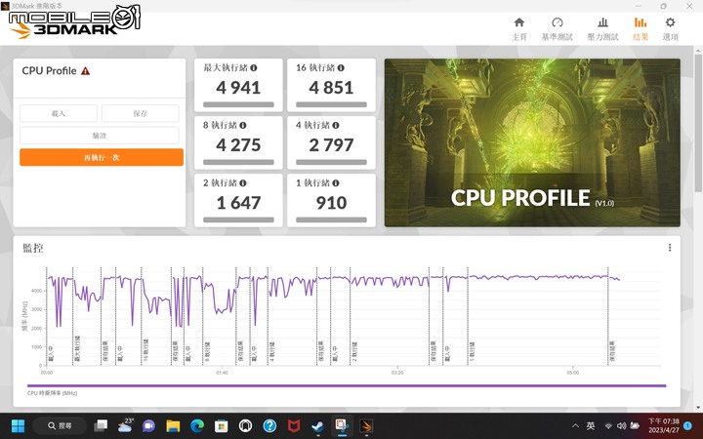
Task: Click info icon beside Max threads (最大執行緒)
Action: click(x=254, y=67)
